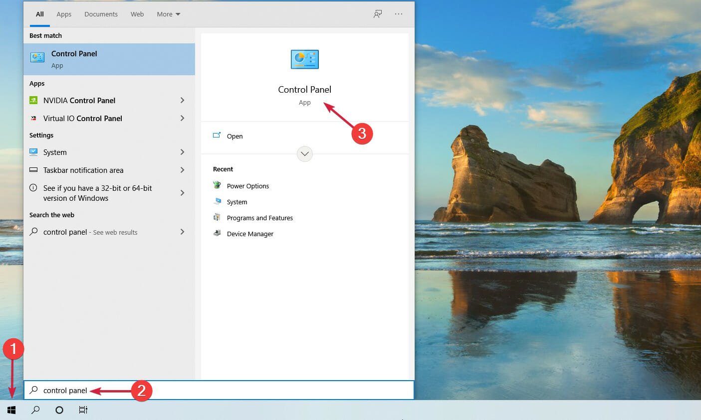Launch Cortana from the taskbar circle icon
701x420 pixels.
(59, 410)
